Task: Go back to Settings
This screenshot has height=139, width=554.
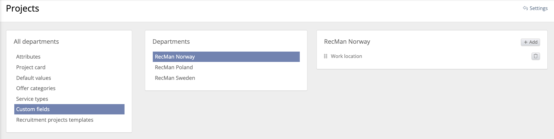Action: (x=538, y=8)
